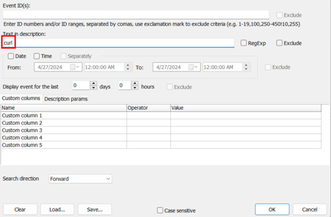Click the From time field 12:00:00 AM

(104, 67)
